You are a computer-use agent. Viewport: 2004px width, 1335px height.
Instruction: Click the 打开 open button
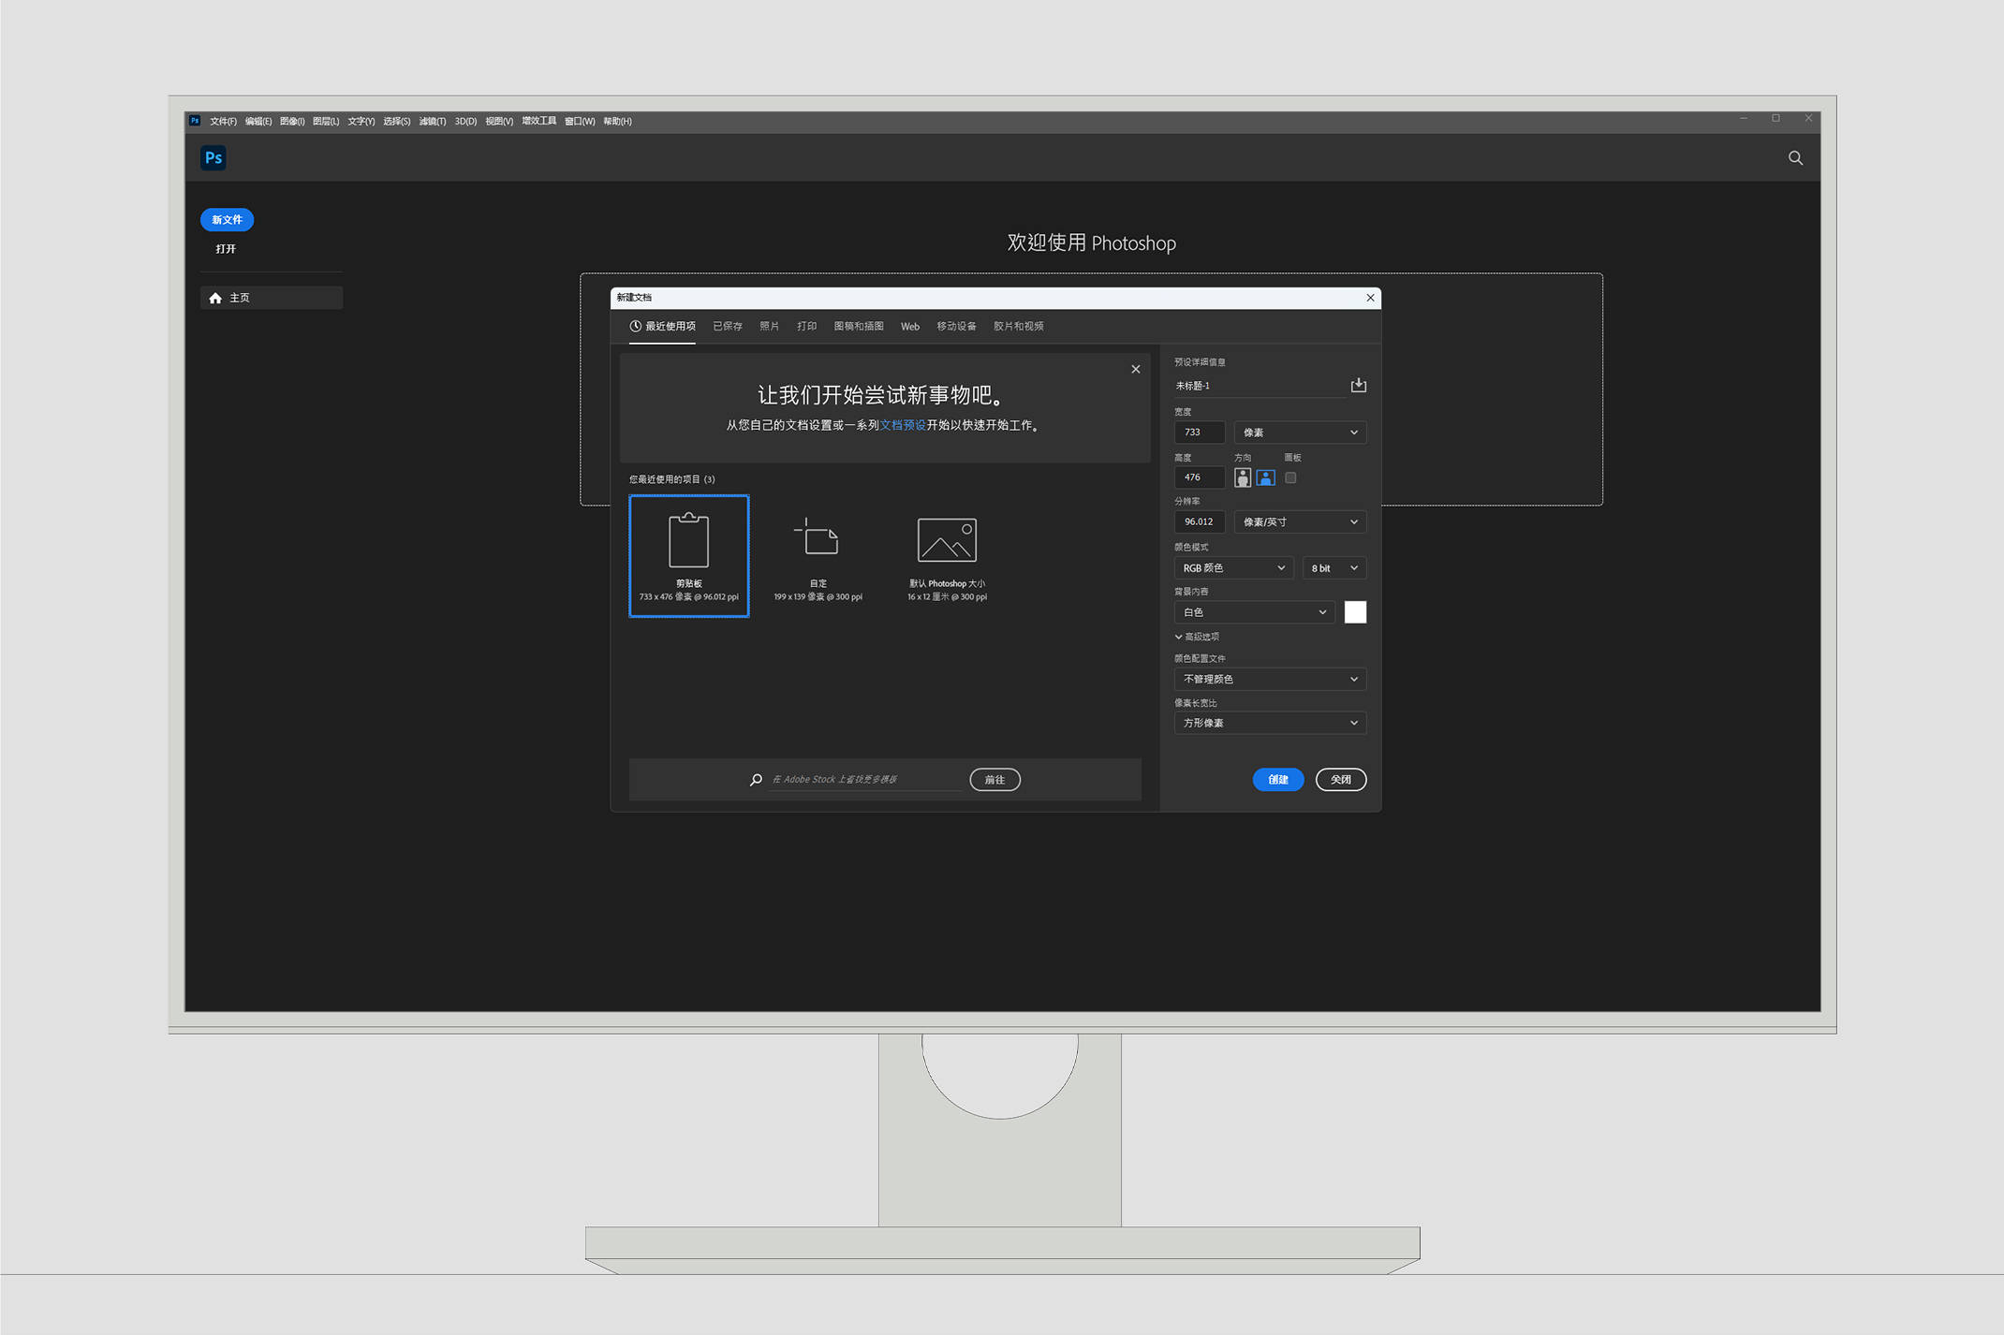tap(226, 249)
